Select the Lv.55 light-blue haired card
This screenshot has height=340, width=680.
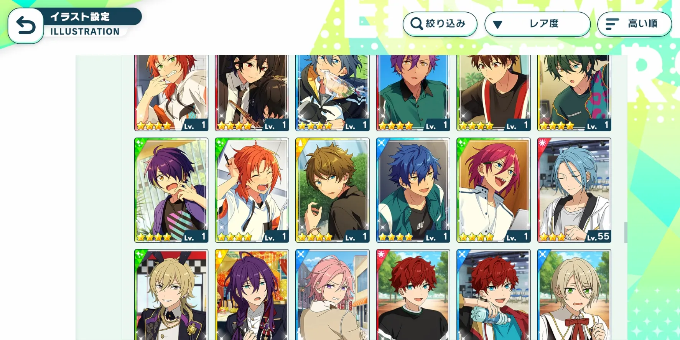(x=574, y=190)
